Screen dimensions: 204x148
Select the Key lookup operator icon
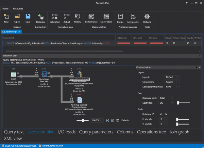(79, 100)
